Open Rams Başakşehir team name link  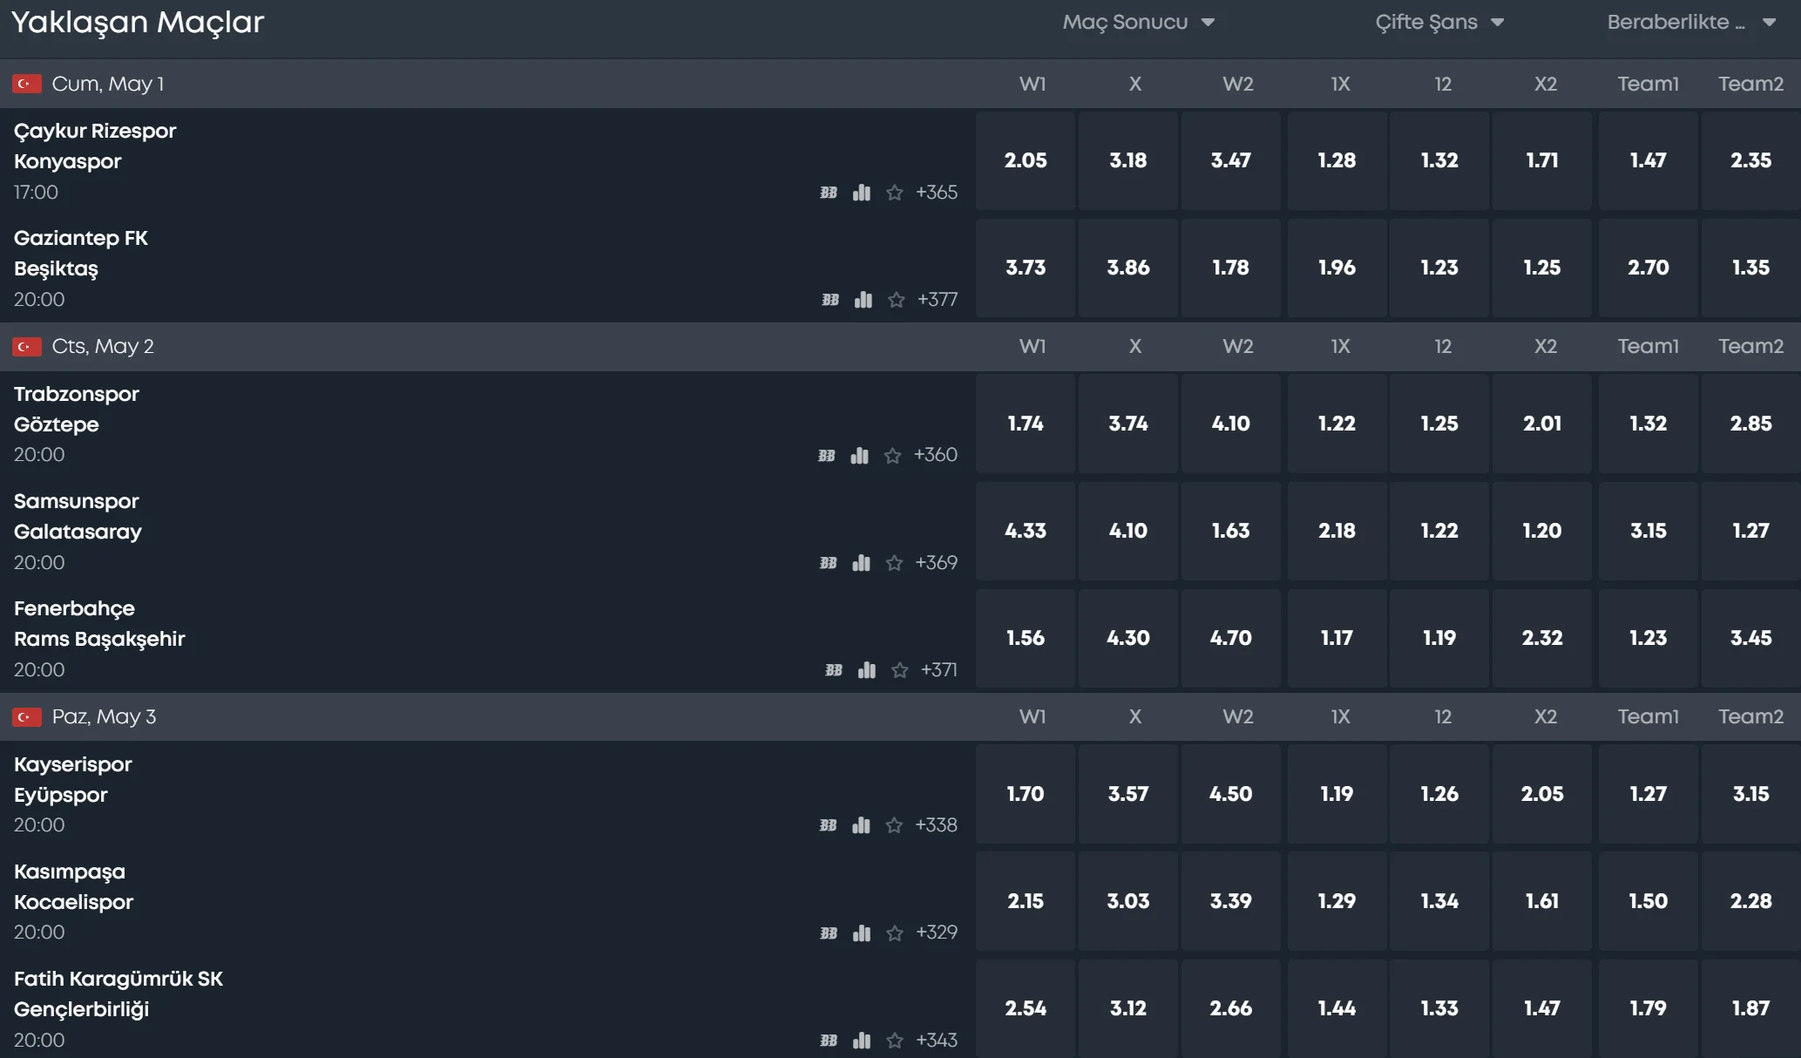pyautogui.click(x=99, y=640)
